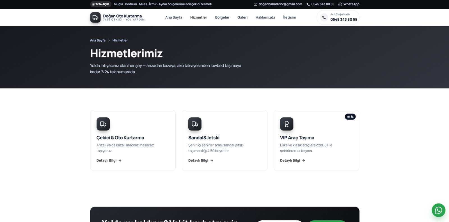Click the WhatsApp icon in the top bar
Viewport: 449px width, 222px height.
pyautogui.click(x=340, y=4)
